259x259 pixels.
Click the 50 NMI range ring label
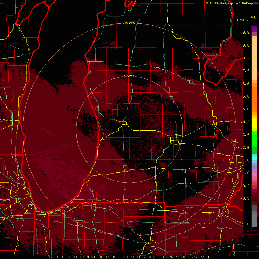tap(129, 76)
